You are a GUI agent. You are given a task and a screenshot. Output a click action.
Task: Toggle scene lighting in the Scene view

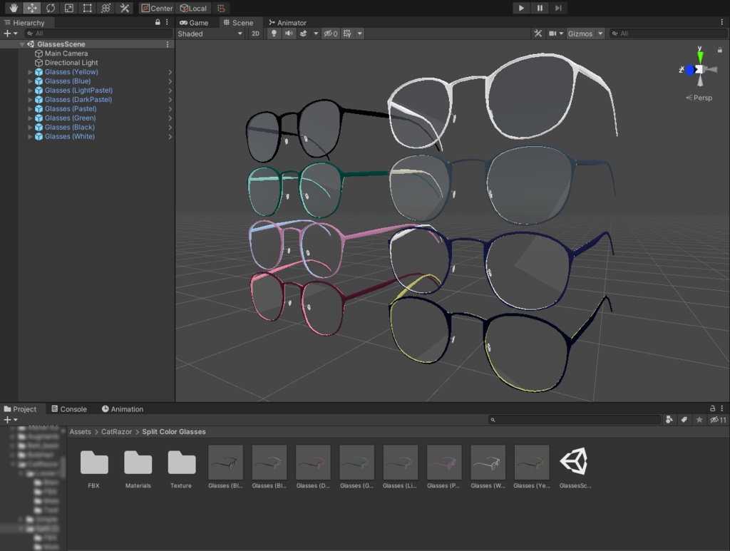click(274, 33)
